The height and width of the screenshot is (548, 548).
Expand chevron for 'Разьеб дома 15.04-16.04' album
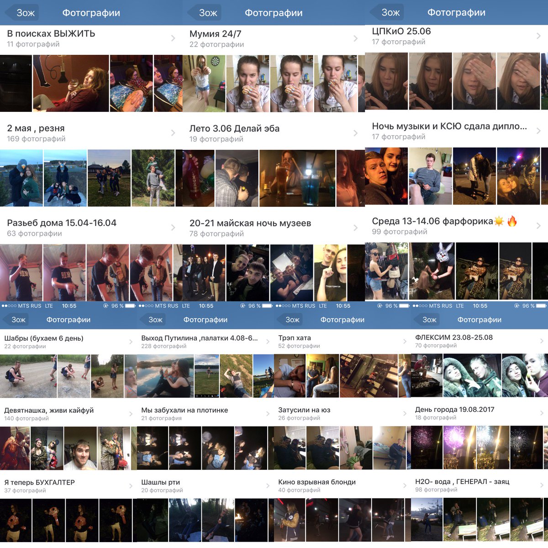tap(173, 227)
